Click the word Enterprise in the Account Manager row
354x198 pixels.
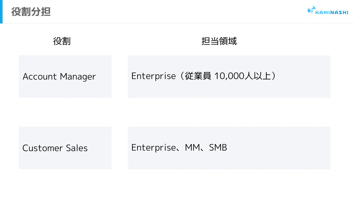click(x=153, y=76)
